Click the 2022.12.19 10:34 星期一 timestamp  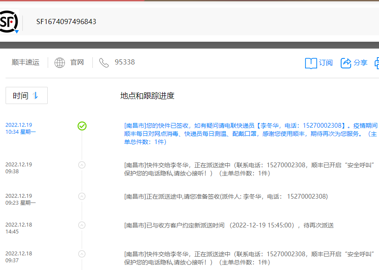tap(21, 129)
